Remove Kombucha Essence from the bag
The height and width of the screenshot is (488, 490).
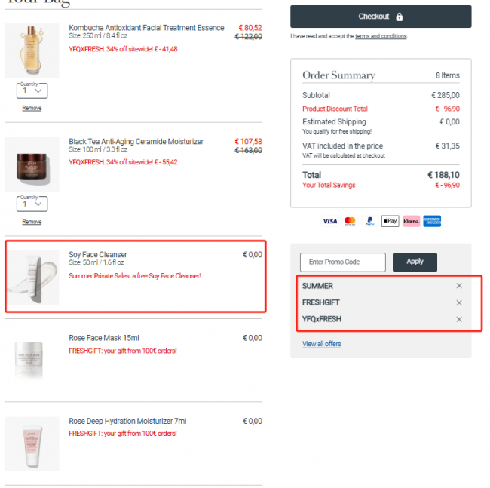[x=32, y=108]
